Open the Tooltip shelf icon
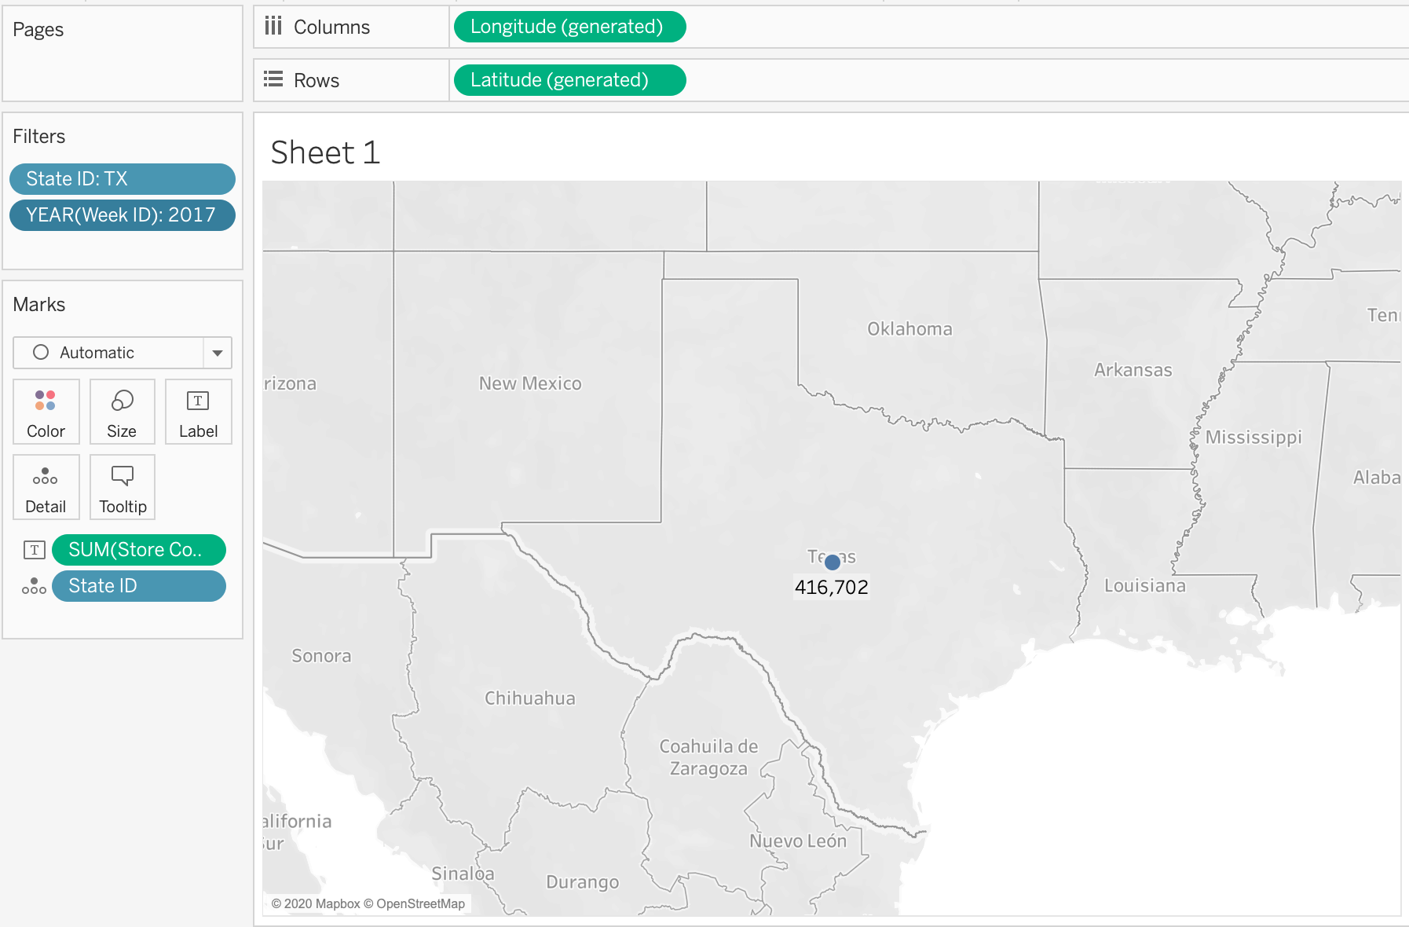The image size is (1409, 927). [122, 487]
